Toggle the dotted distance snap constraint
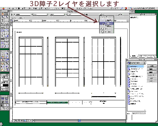The width and height of the screenshot is (158, 126). 7,105
